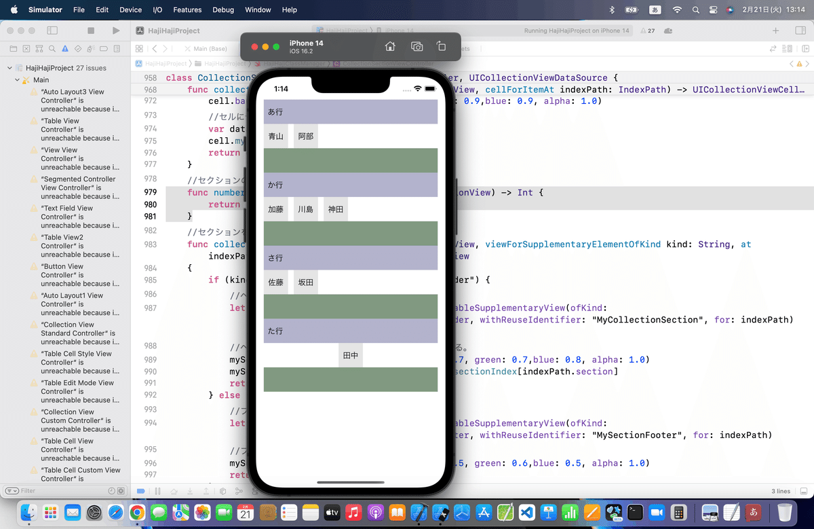814x529 pixels.
Task: Open the Xcode related items grid
Action: click(139, 49)
